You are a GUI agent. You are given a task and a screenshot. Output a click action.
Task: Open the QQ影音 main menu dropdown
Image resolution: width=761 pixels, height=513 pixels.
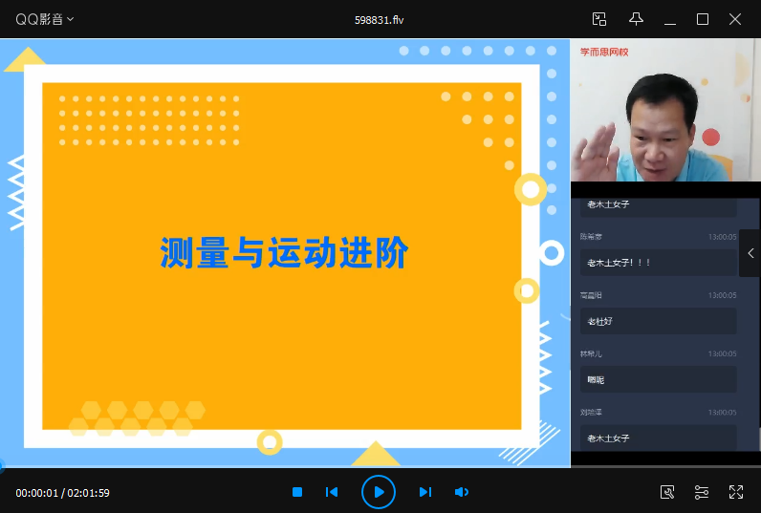(45, 19)
